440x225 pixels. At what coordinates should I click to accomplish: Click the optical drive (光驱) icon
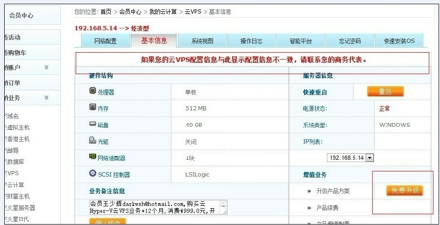[x=92, y=141]
